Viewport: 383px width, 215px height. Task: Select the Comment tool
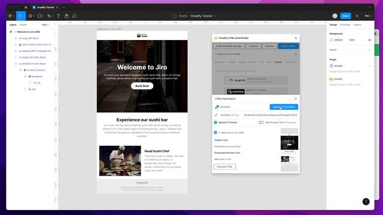pyautogui.click(x=74, y=16)
